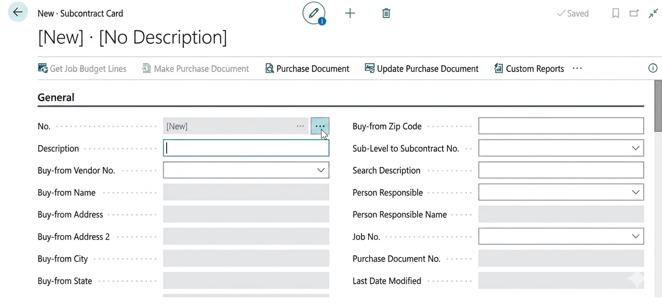This screenshot has width=662, height=303.
Task: Delete record using trash can icon
Action: (x=386, y=13)
